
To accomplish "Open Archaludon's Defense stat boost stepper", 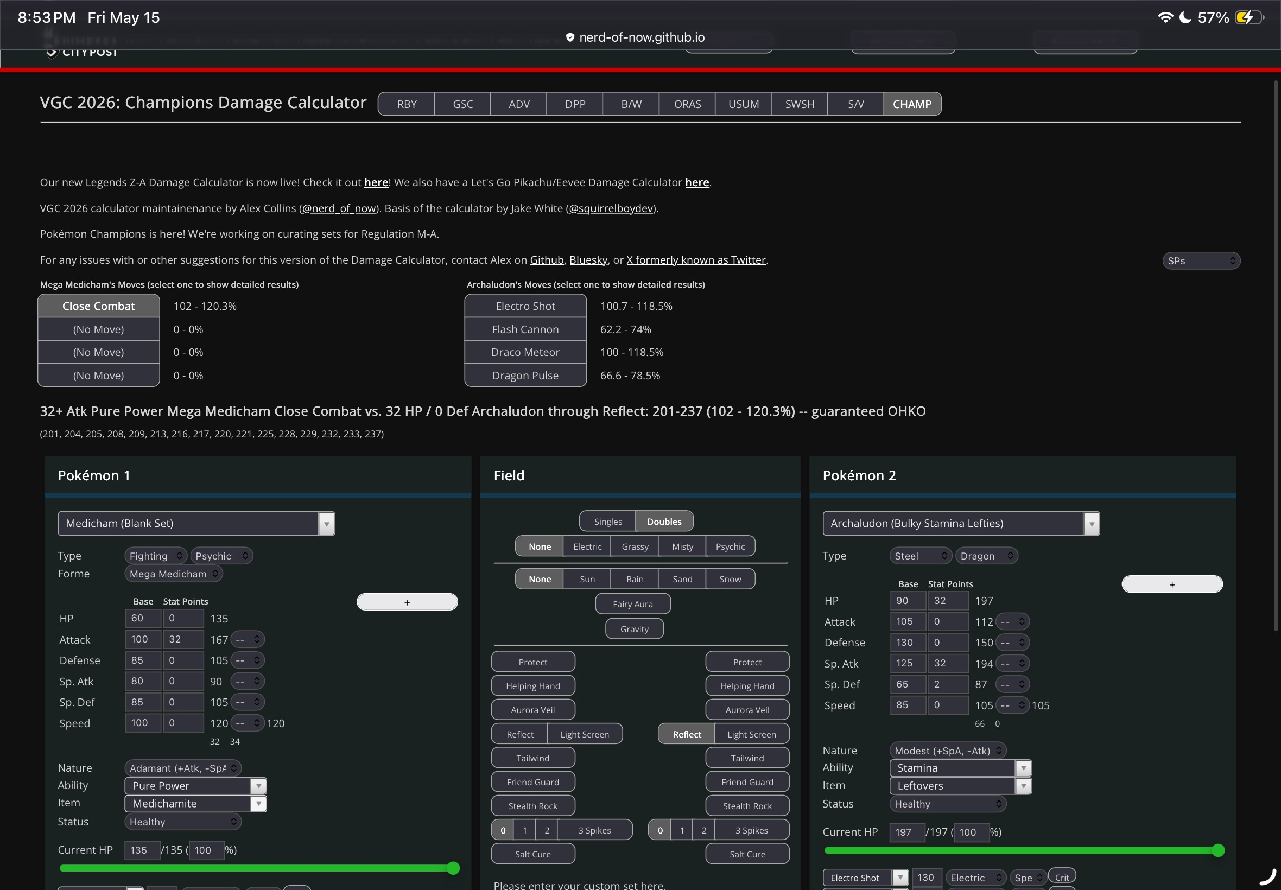I will 1013,643.
